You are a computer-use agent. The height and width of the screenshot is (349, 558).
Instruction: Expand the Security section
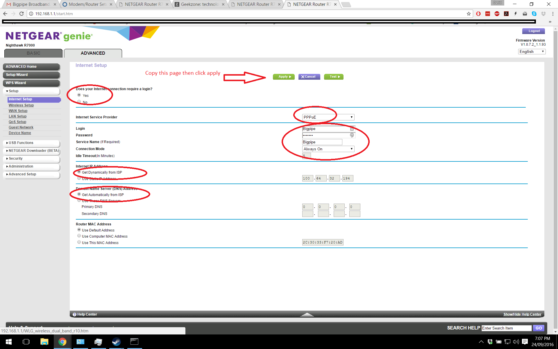coord(31,159)
